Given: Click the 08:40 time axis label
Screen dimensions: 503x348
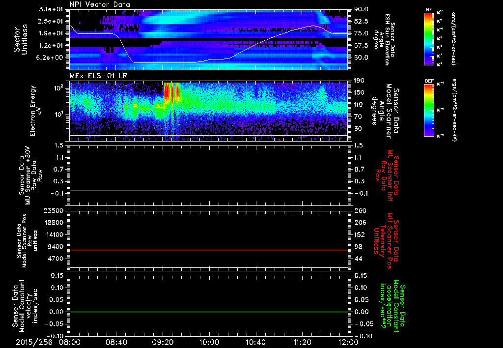Looking at the screenshot, I should pos(116,343).
